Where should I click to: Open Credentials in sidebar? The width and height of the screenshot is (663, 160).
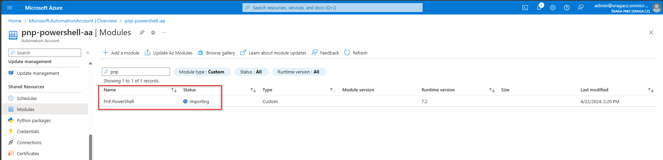pos(45,131)
